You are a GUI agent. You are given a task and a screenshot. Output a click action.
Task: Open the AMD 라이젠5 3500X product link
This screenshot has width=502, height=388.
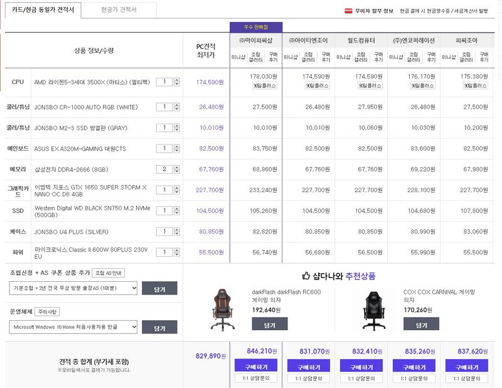(x=92, y=82)
